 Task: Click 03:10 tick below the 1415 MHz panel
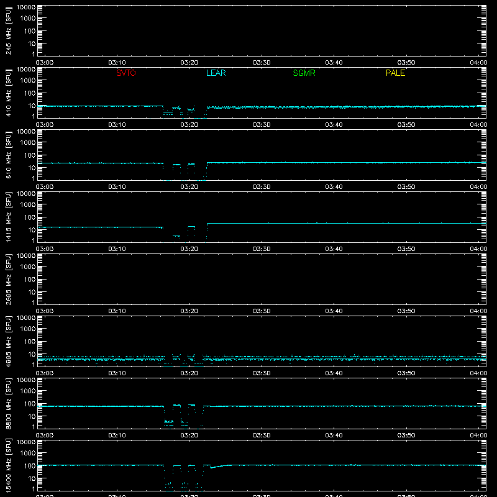[x=117, y=249]
